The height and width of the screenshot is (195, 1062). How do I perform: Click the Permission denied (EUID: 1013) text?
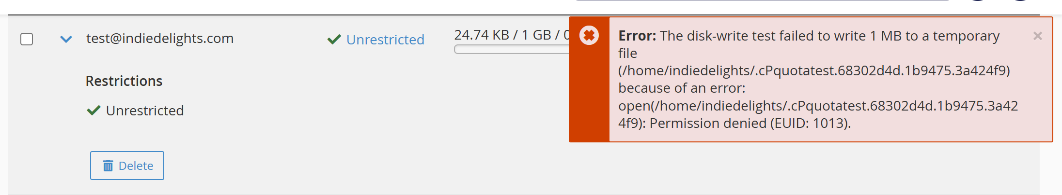[x=750, y=123]
